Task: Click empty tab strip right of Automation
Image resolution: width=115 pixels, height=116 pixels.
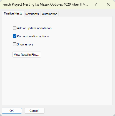Action: [85, 14]
